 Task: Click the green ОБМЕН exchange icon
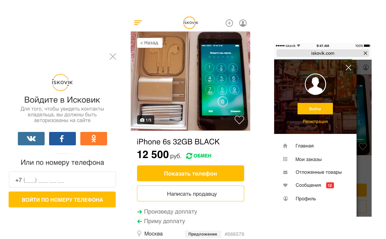coord(189,156)
